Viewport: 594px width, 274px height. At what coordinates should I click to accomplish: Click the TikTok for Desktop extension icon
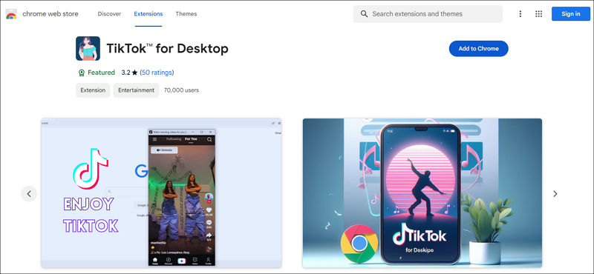[x=88, y=48]
